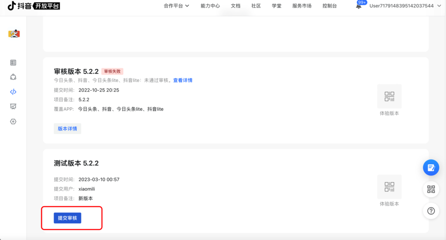446x240 pixels.
Task: Click covered apps list 今日头条、抖音、今日头条lite、抖音lite
Action: coord(121,109)
